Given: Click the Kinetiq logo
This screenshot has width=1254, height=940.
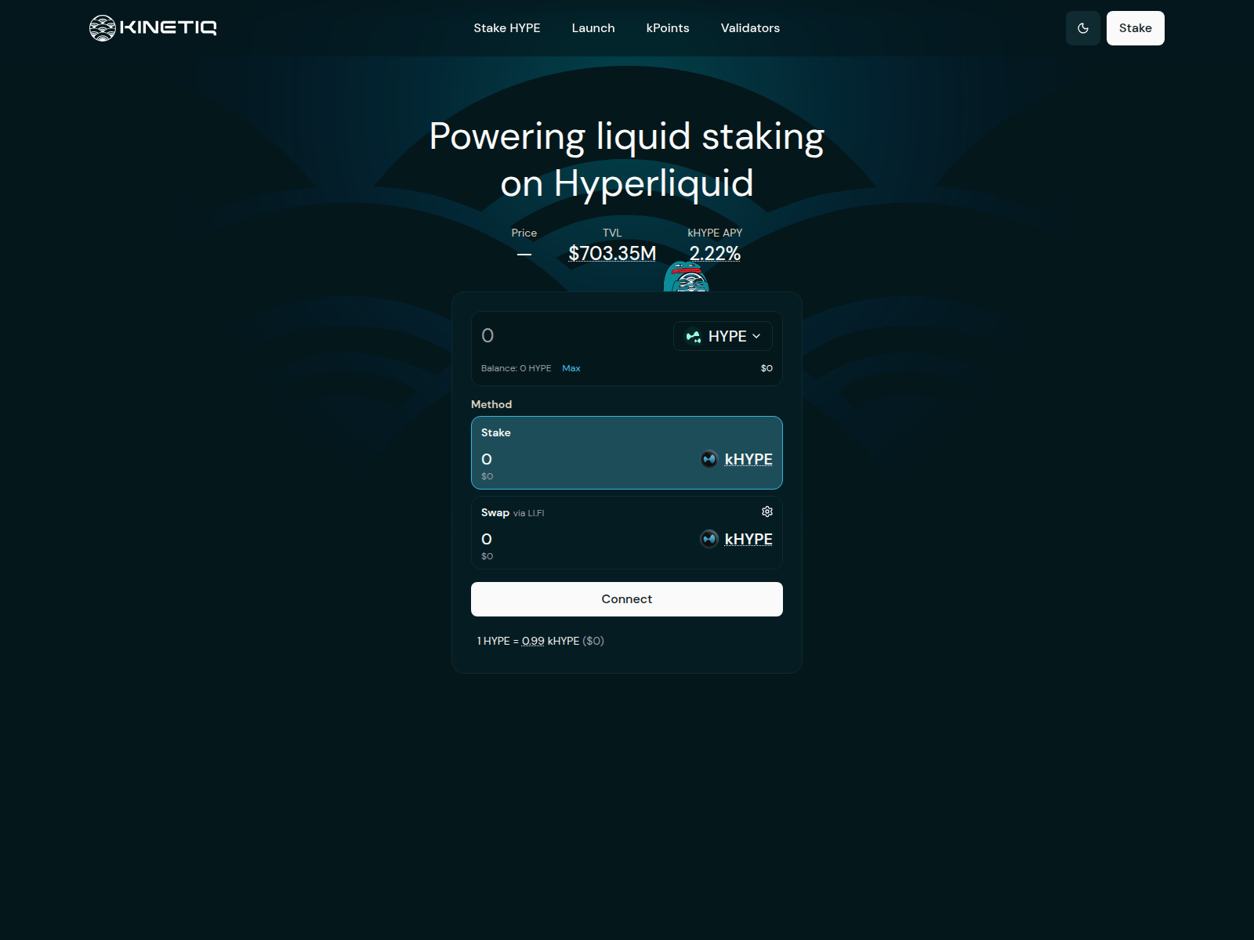Looking at the screenshot, I should (153, 28).
